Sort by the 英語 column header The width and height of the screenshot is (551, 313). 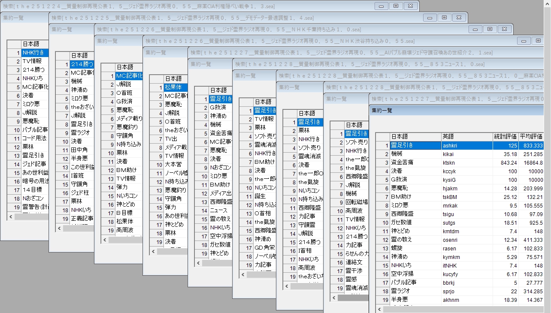pos(466,136)
